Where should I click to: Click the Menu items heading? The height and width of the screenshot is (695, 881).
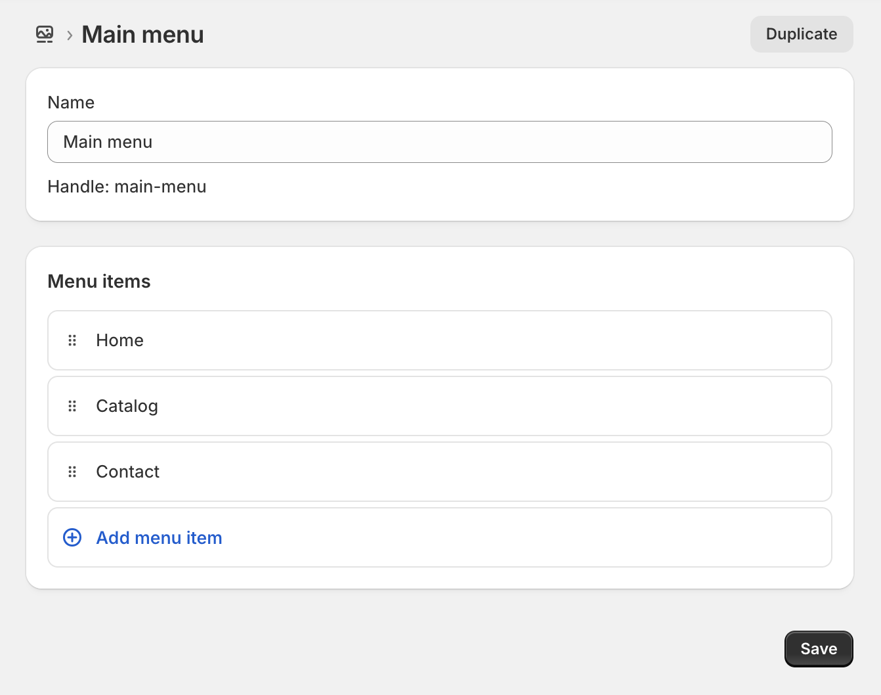(99, 281)
